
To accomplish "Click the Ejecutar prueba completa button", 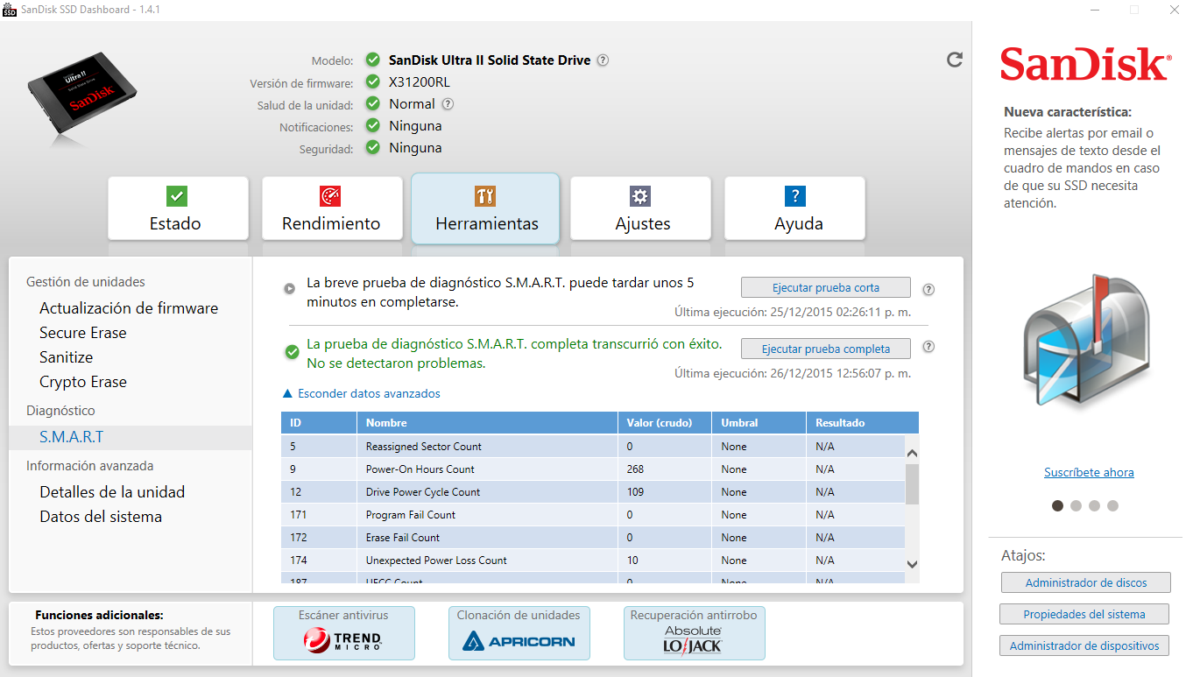I will click(825, 349).
